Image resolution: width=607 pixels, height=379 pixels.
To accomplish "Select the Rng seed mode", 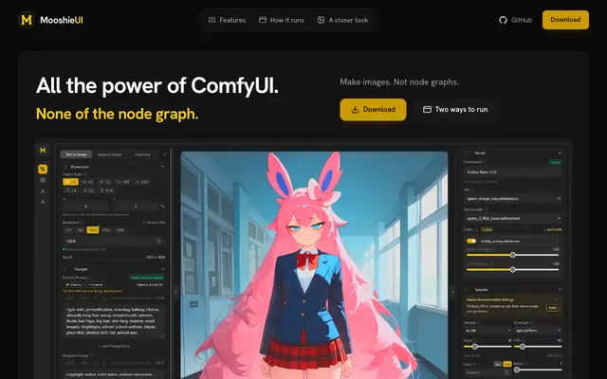I will [x=507, y=364].
